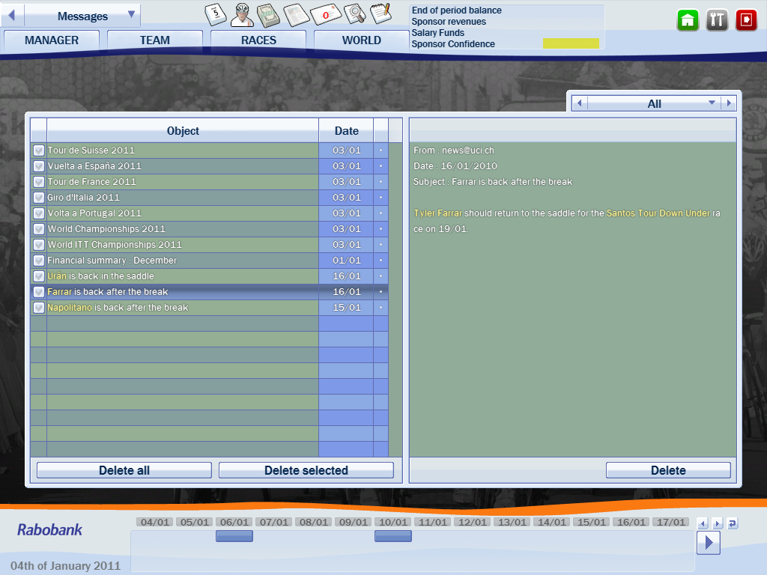767x575 pixels.
Task: Click the notepad with pencil icon
Action: [381, 13]
